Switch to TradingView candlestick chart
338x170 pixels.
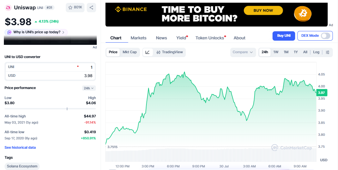170,52
